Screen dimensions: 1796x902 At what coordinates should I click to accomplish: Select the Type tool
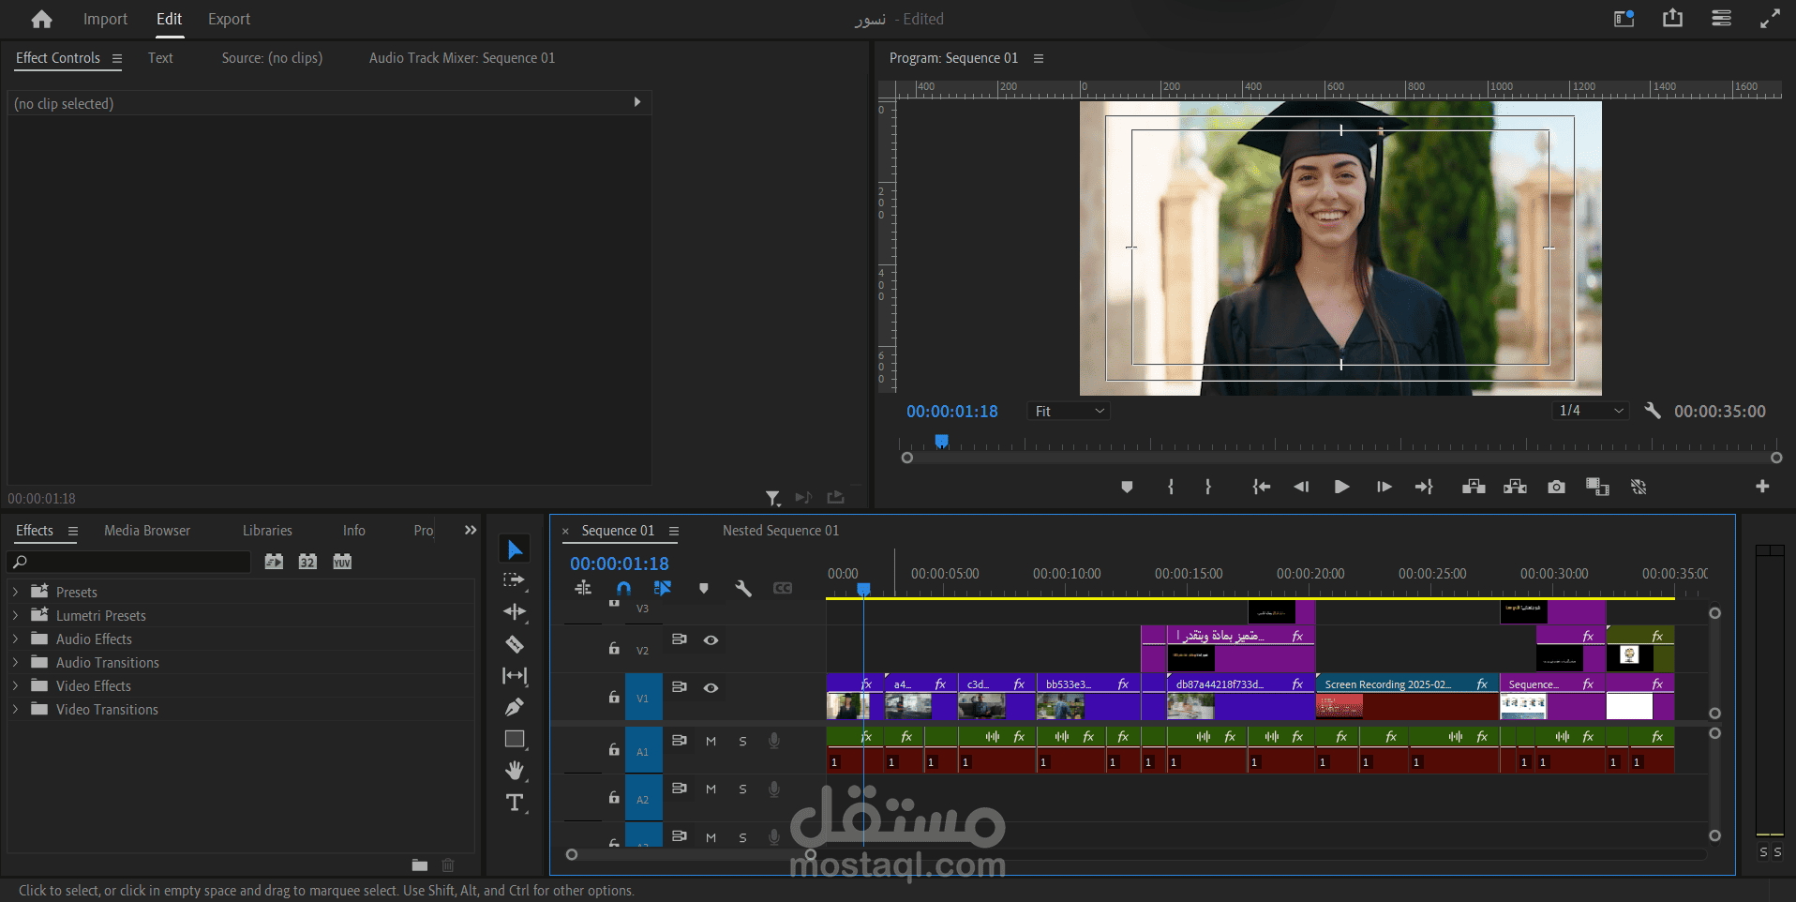pos(515,803)
